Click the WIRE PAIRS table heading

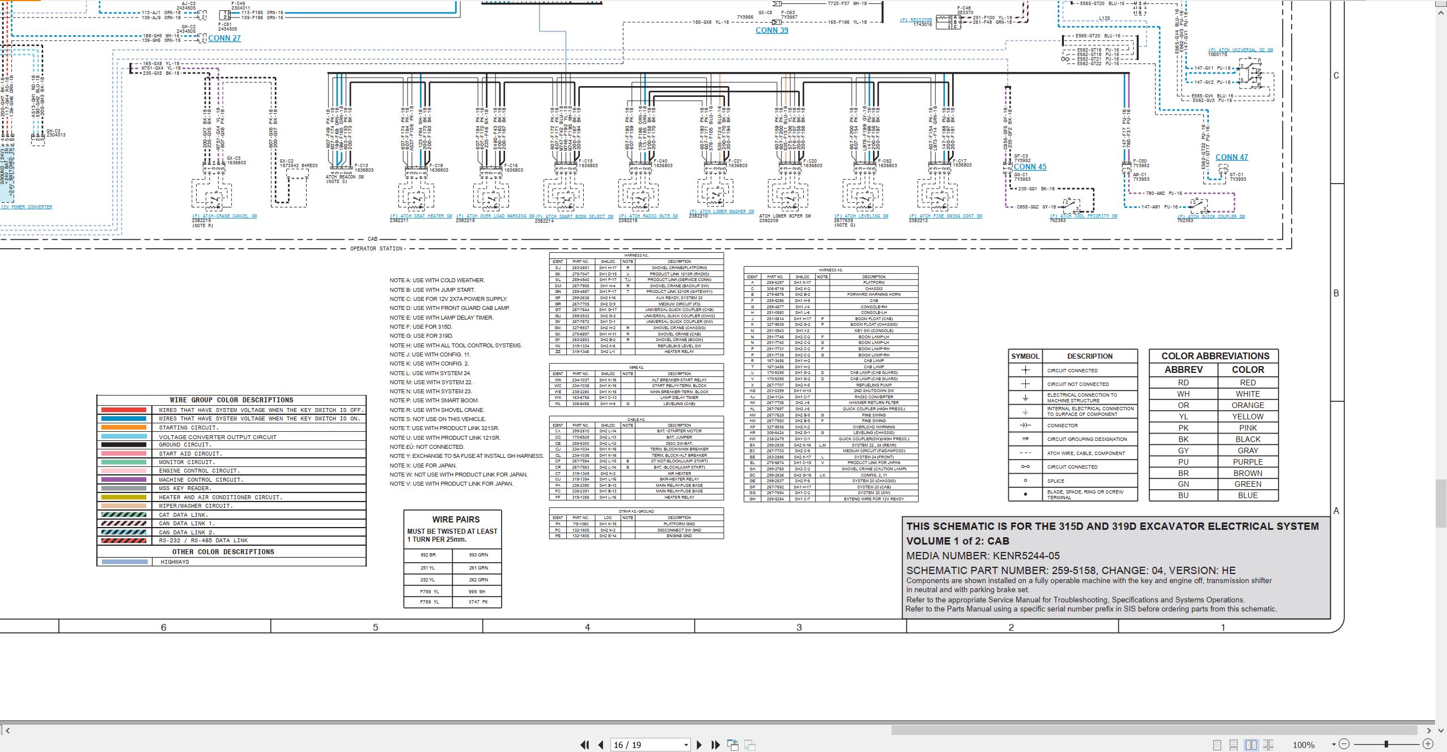tap(456, 519)
